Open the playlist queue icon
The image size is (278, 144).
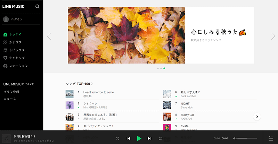271,138
